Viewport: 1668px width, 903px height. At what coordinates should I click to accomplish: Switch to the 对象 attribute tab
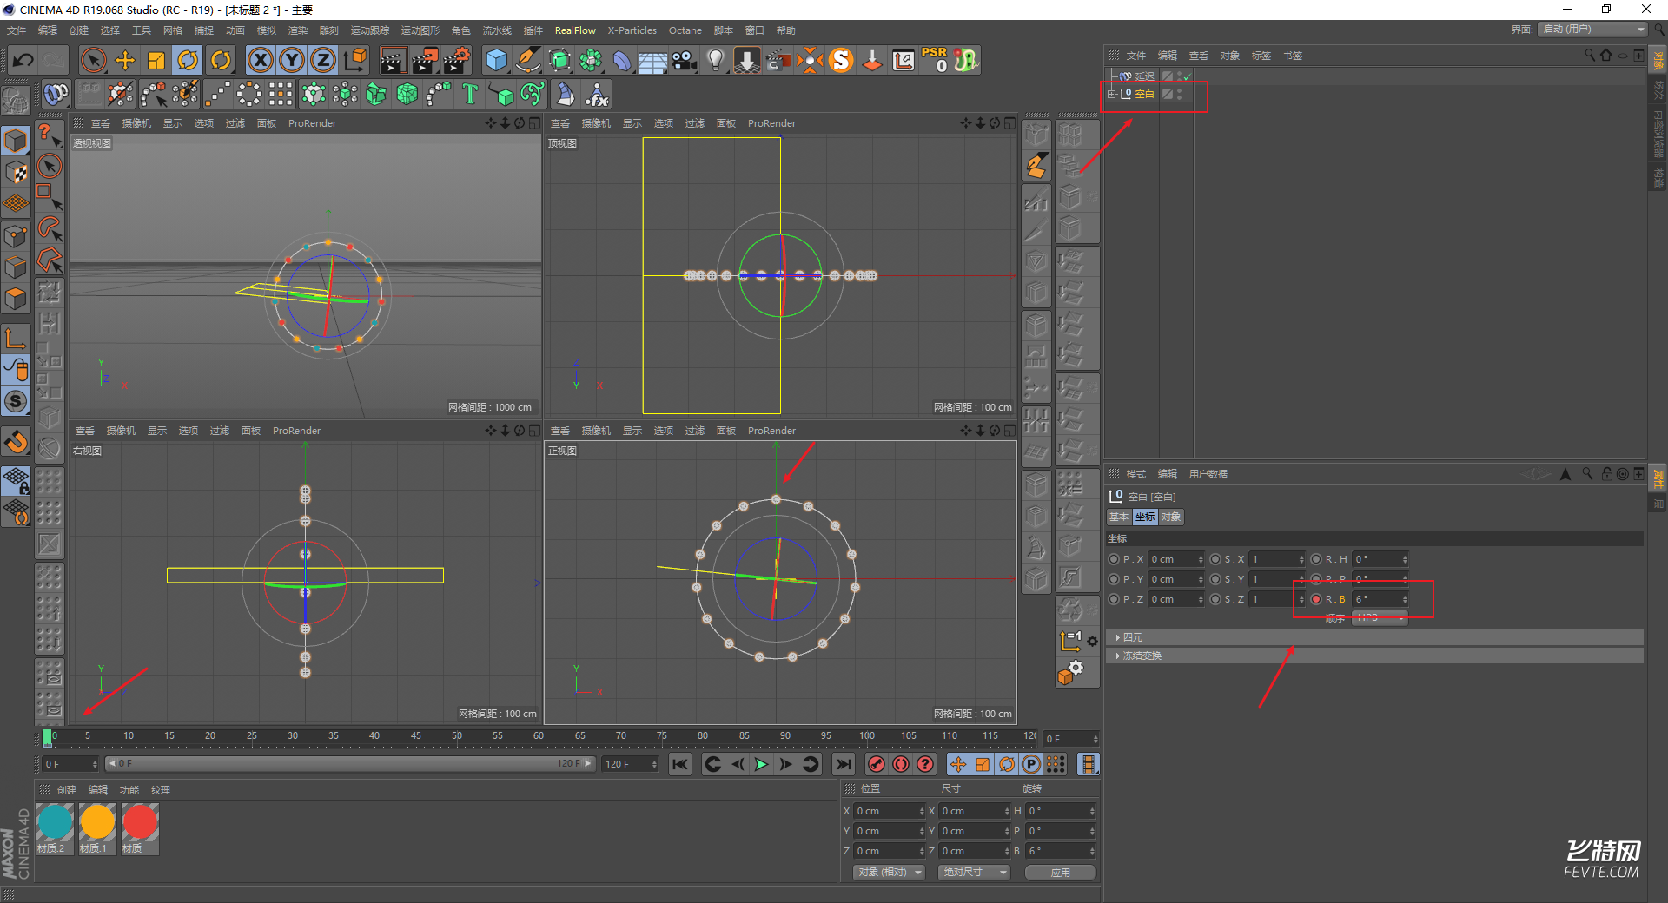[1171, 517]
